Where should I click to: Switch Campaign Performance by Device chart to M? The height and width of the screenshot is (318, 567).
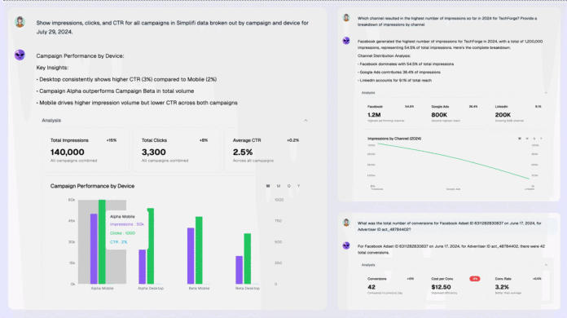click(279, 186)
